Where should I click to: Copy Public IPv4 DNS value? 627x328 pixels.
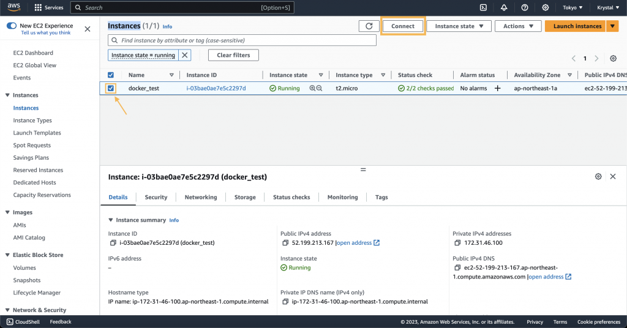tap(457, 267)
